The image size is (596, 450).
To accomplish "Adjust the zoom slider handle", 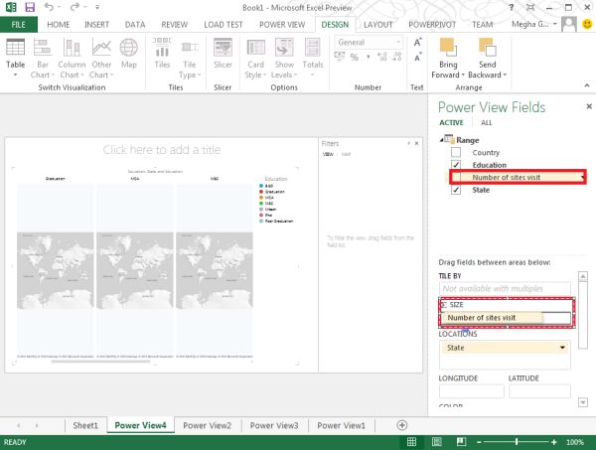I will (517, 442).
